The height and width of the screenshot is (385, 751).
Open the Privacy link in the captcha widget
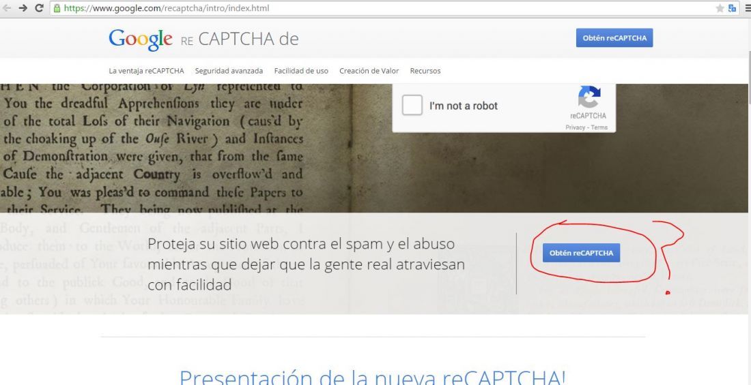575,127
